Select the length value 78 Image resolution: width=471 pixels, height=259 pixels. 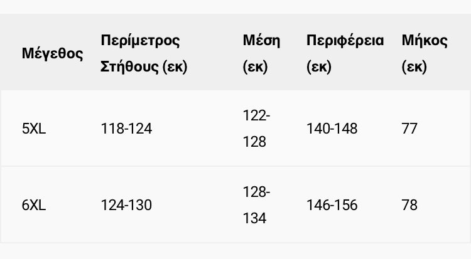(409, 205)
